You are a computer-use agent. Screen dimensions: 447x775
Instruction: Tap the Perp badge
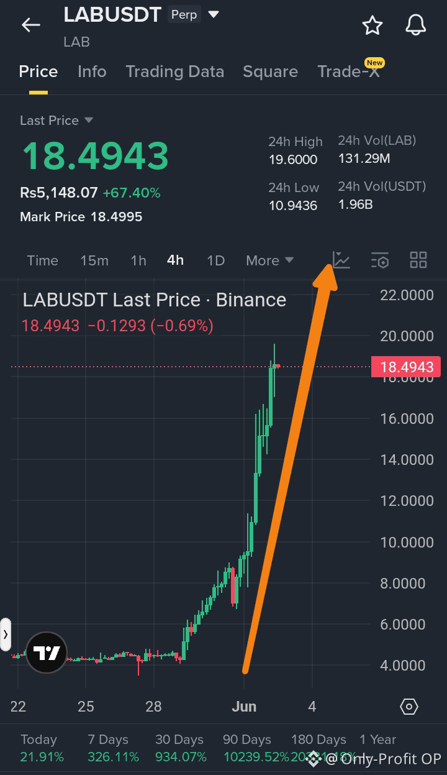[184, 14]
